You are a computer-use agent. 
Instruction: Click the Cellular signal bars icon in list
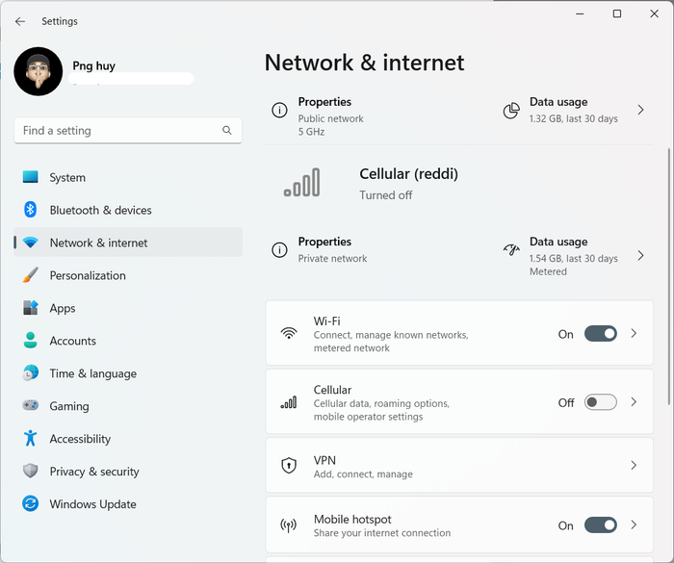(x=289, y=402)
